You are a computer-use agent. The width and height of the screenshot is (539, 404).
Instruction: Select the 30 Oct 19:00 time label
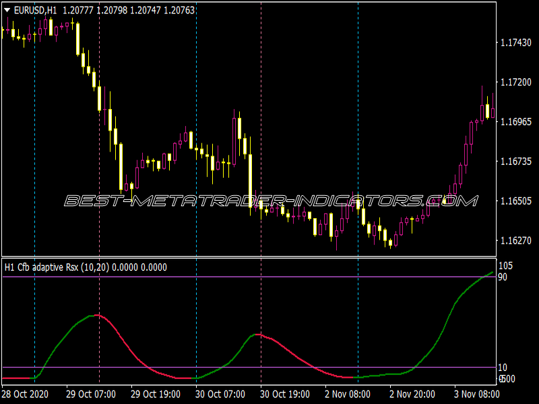[x=284, y=394]
